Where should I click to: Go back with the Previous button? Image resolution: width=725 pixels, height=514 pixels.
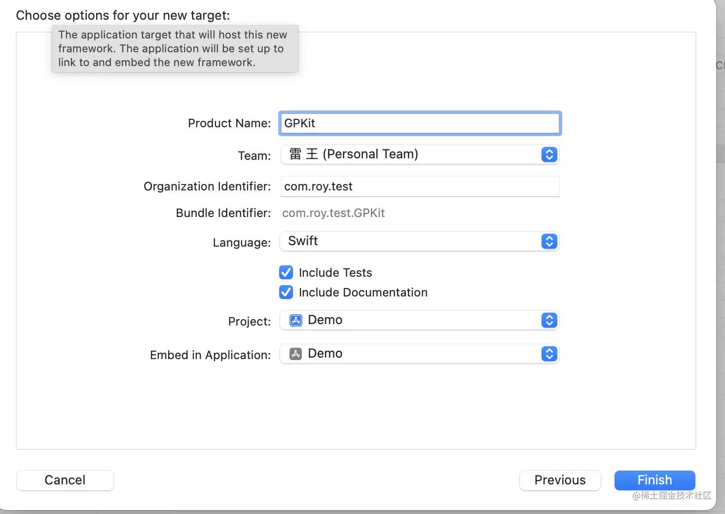coord(560,480)
